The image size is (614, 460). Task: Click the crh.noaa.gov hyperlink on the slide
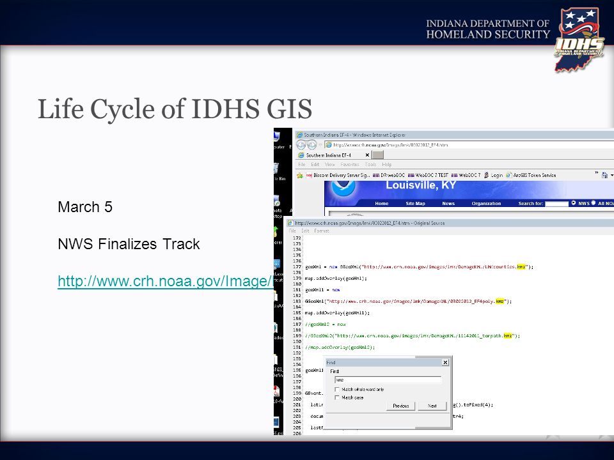[165, 281]
